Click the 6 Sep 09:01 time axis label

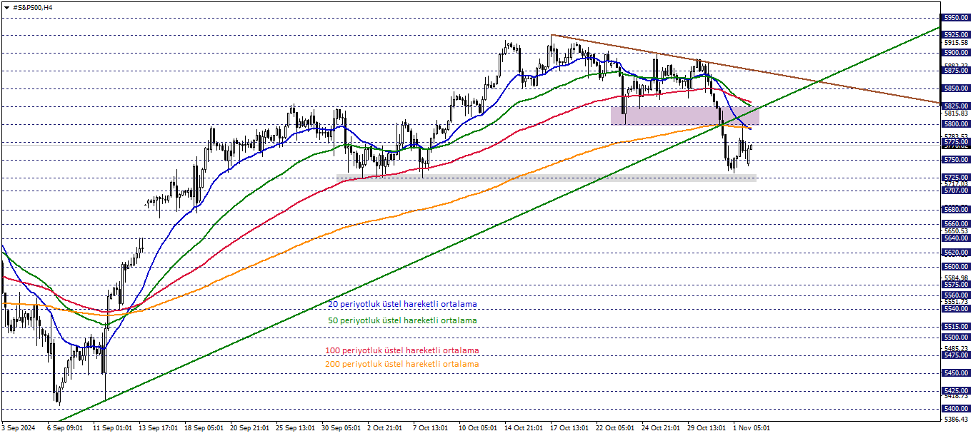[65, 428]
